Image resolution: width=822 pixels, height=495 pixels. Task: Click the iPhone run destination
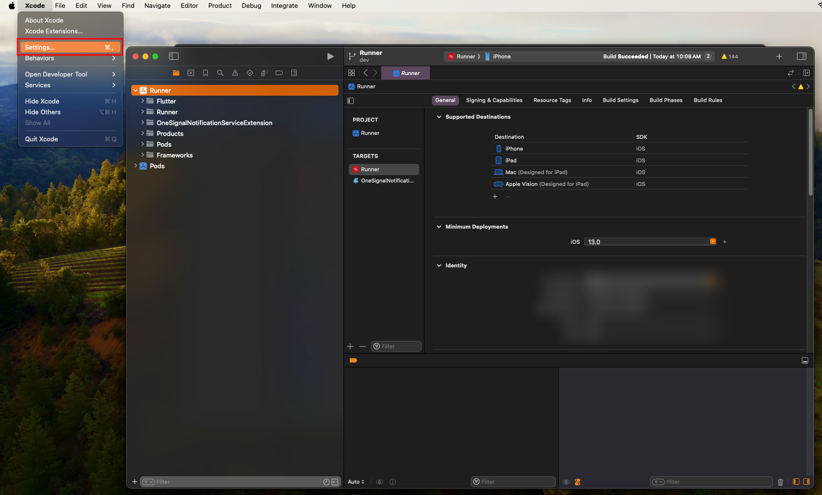click(498, 56)
